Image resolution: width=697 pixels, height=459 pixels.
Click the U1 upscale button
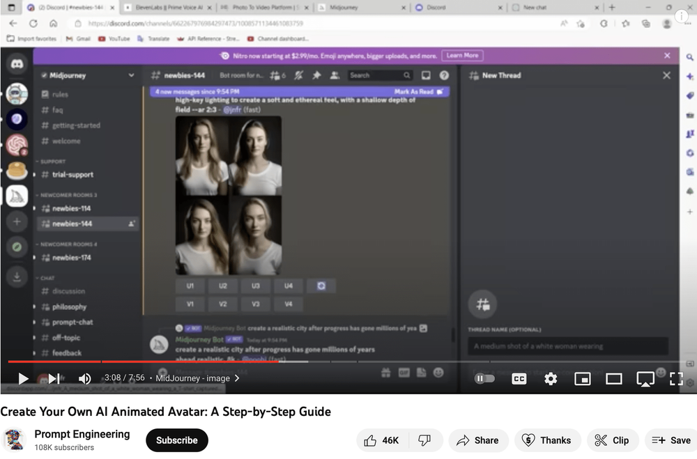pos(190,286)
